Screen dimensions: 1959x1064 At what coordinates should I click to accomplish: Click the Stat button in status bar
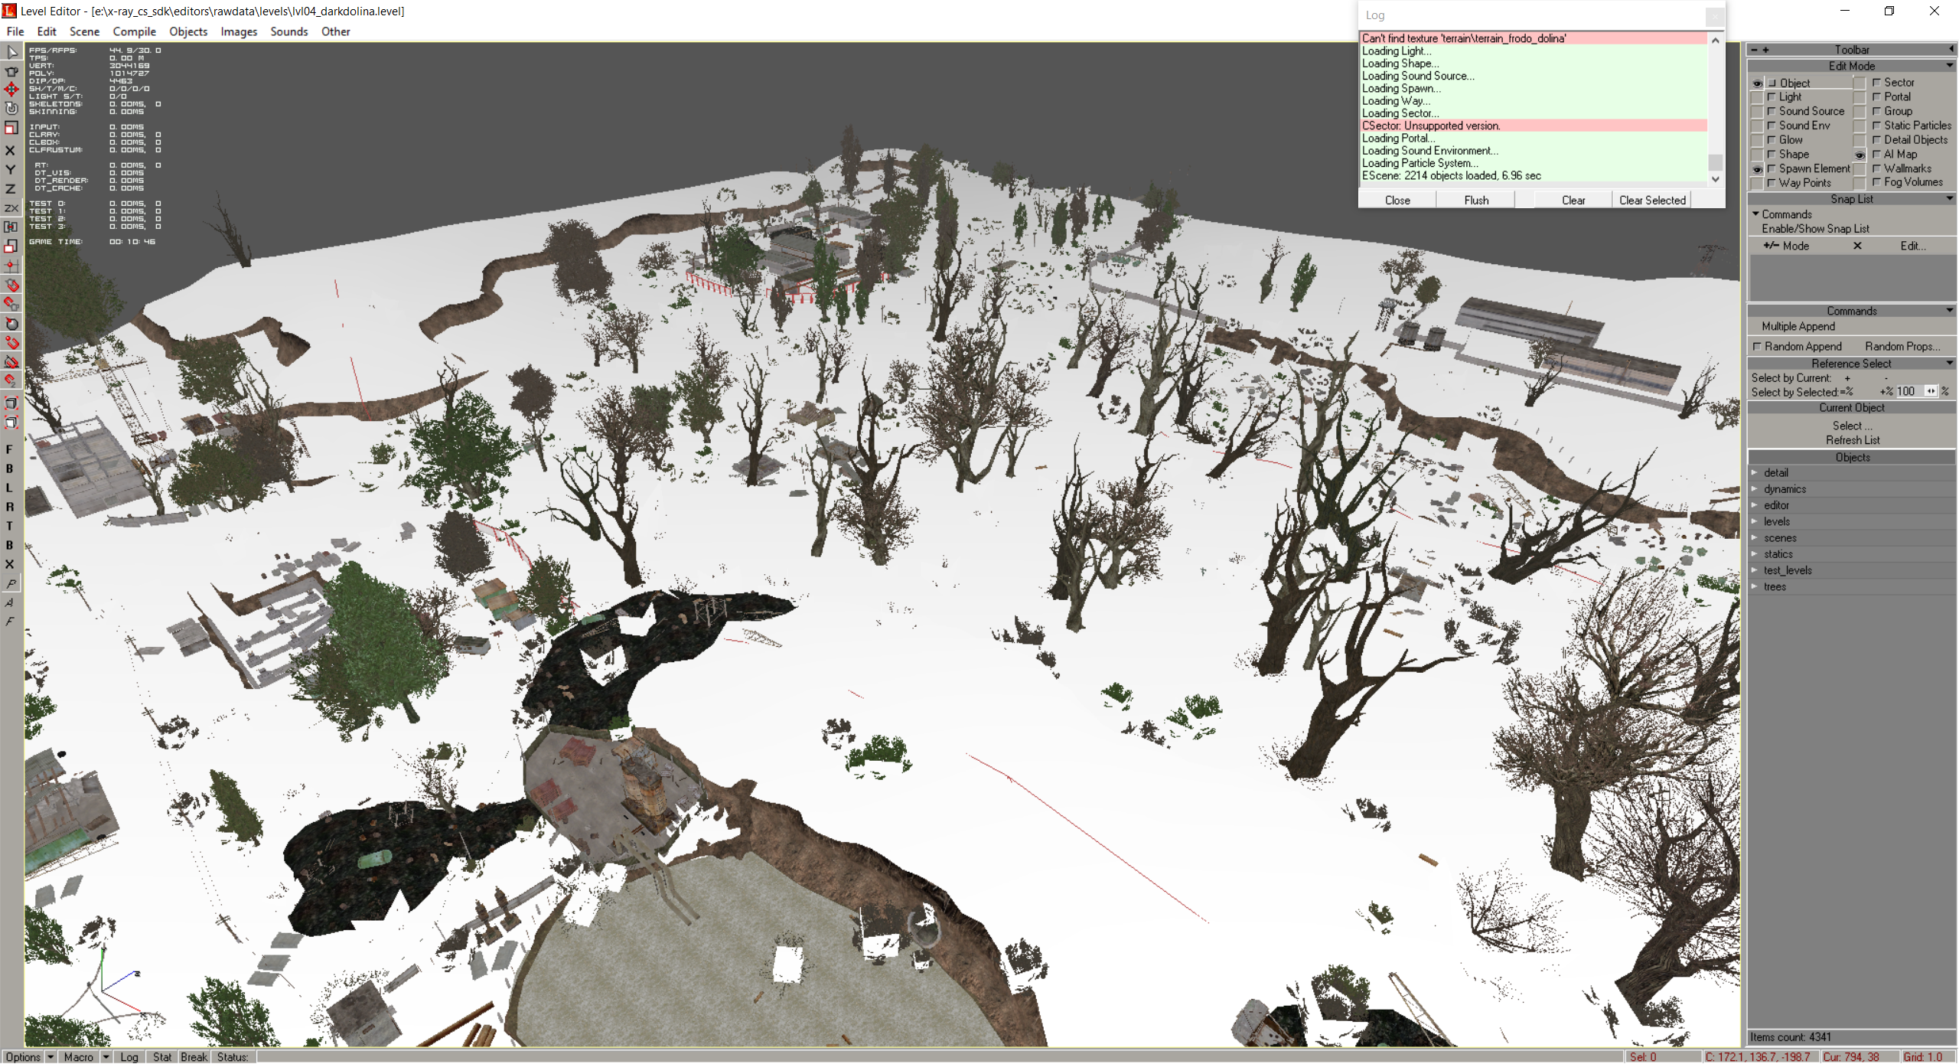(x=162, y=1056)
